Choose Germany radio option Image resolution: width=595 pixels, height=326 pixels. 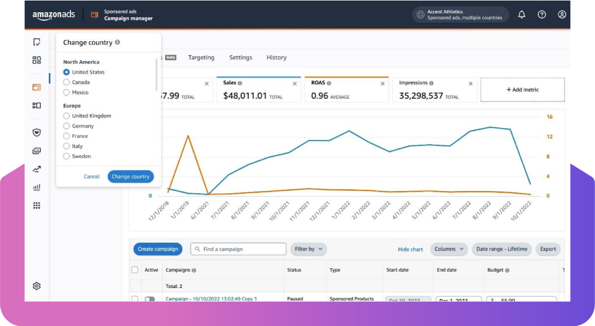coord(67,126)
